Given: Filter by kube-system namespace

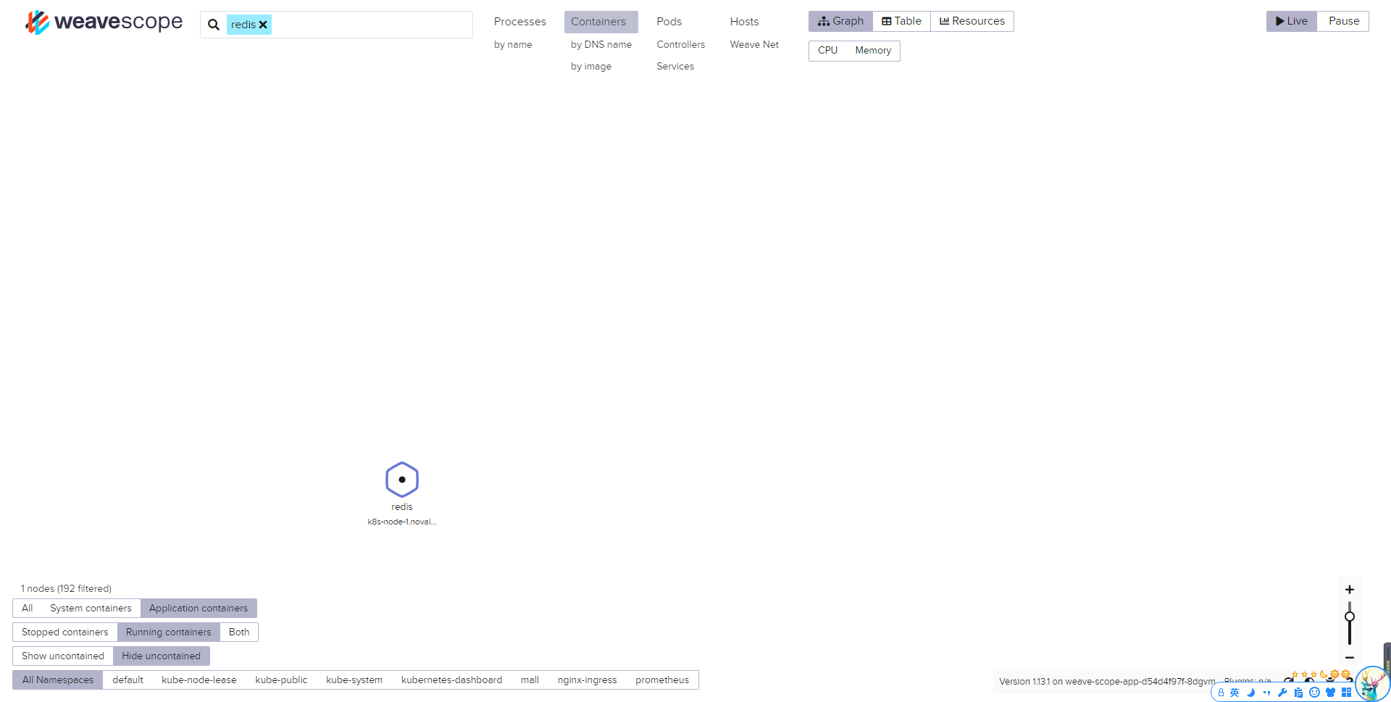Looking at the screenshot, I should (354, 680).
